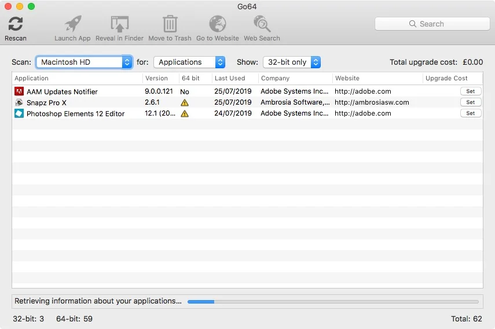Click the http://ambrosiasw.com website cell
The image size is (495, 329).
[372, 102]
